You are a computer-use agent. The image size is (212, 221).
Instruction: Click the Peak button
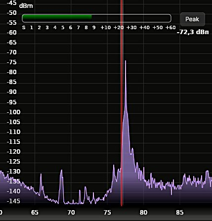tap(193, 19)
